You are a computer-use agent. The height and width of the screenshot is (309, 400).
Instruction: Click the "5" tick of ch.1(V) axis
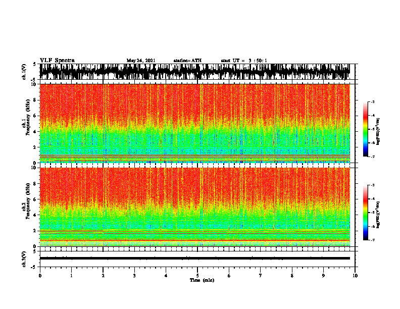coord(35,65)
